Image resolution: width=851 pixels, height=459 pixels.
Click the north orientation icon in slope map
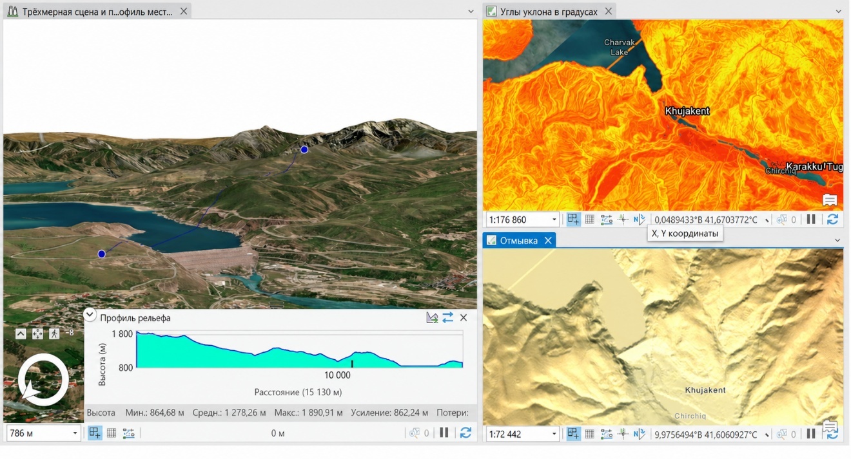(639, 220)
